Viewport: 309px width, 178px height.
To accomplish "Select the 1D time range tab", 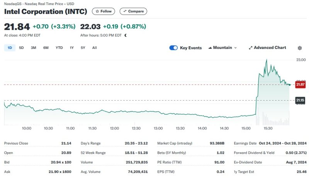I will pos(10,48).
